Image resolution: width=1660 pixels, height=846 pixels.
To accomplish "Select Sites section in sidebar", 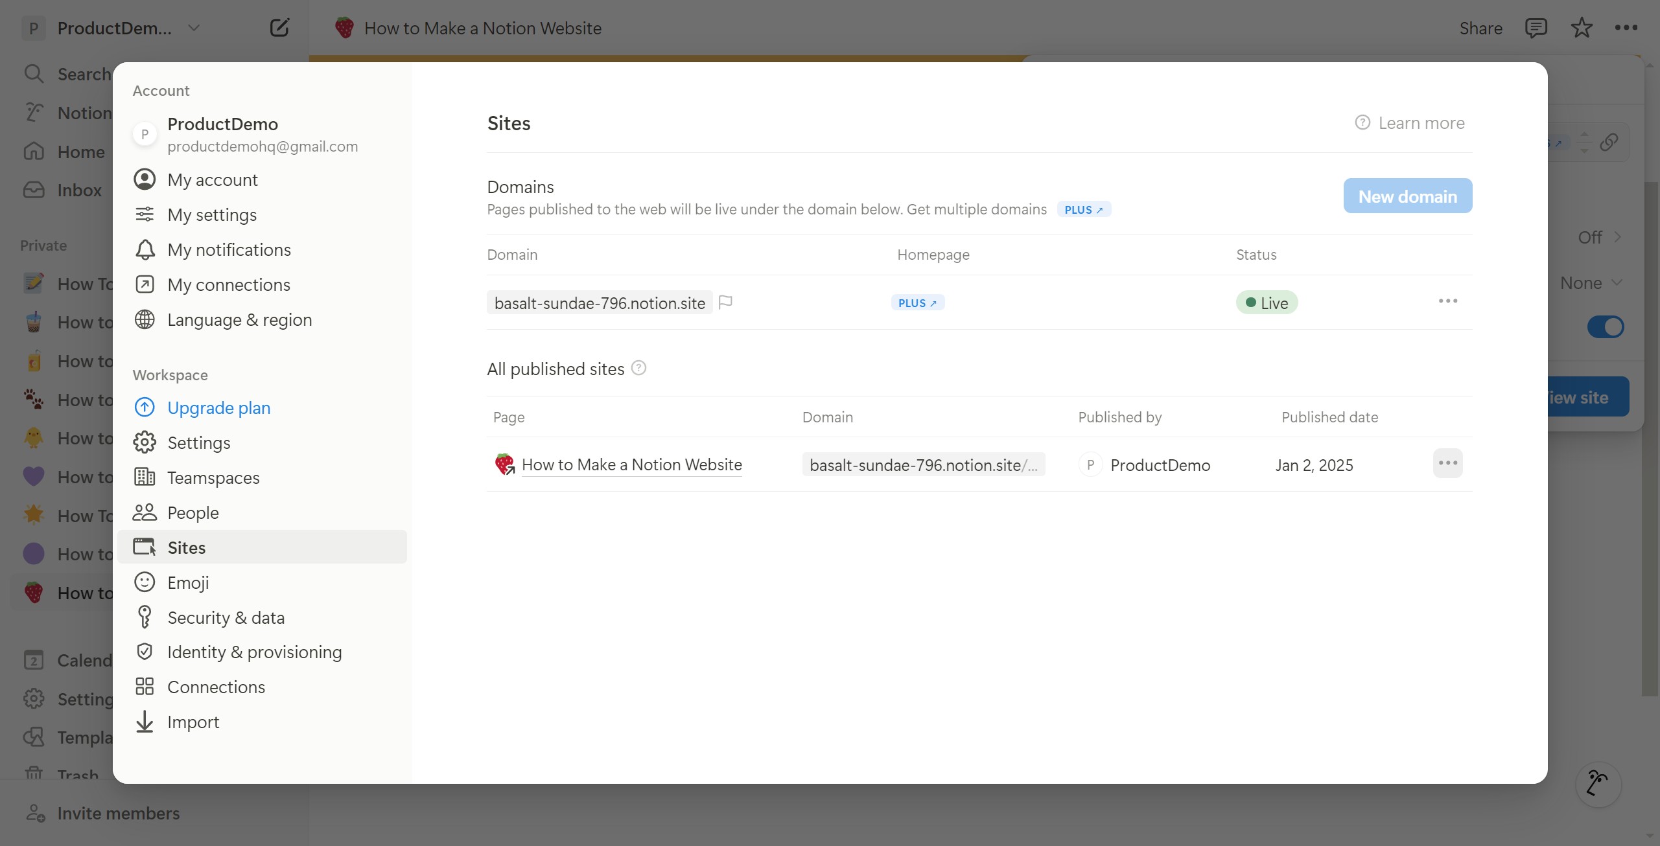I will point(262,547).
